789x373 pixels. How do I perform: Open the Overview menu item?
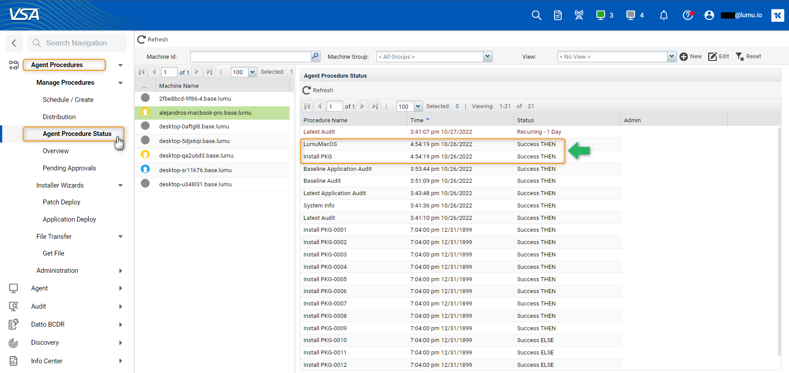[56, 151]
